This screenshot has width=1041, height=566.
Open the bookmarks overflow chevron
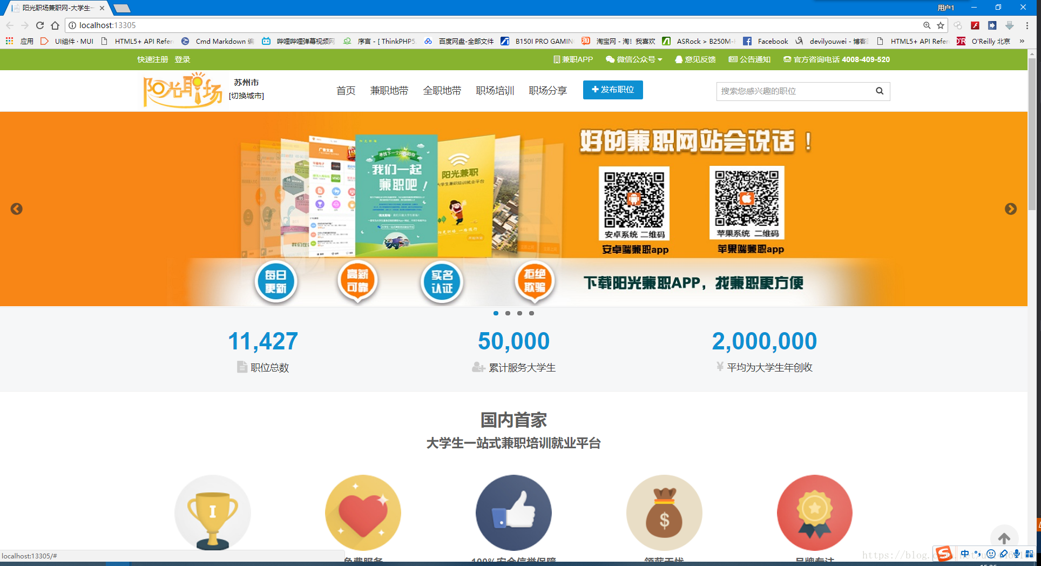tap(1022, 41)
